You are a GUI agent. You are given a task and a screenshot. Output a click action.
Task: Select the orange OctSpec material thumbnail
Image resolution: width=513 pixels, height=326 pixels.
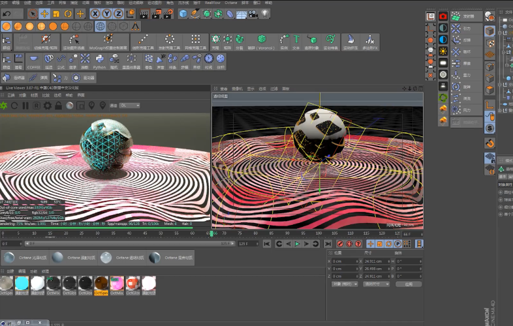coord(101,282)
